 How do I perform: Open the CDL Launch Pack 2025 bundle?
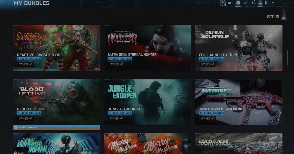click(x=239, y=48)
